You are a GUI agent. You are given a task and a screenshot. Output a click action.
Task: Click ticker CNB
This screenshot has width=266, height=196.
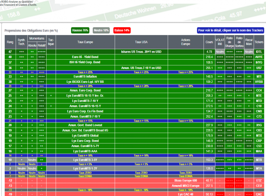click(259, 111)
